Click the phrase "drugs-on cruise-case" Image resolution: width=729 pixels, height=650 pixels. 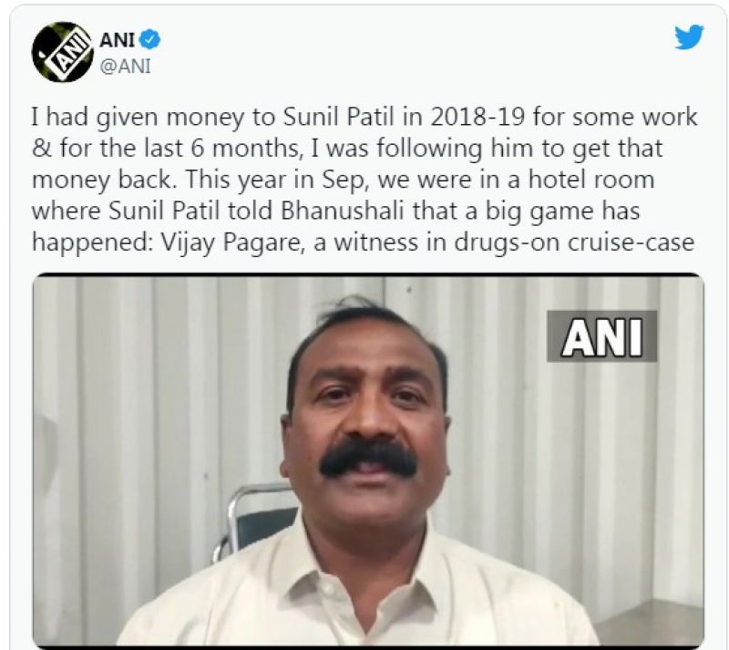tap(574, 242)
